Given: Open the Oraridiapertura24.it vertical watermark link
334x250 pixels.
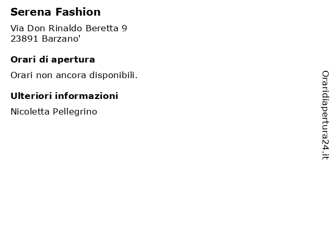Looking at the screenshot, I should pos(325,115).
